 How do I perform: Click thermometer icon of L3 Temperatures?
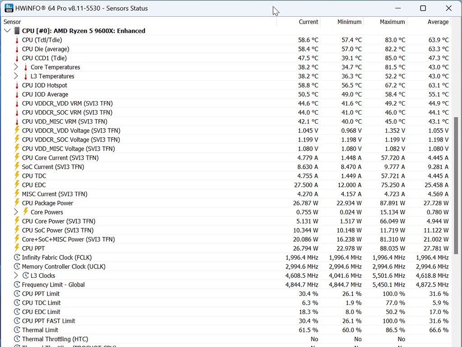coord(26,76)
